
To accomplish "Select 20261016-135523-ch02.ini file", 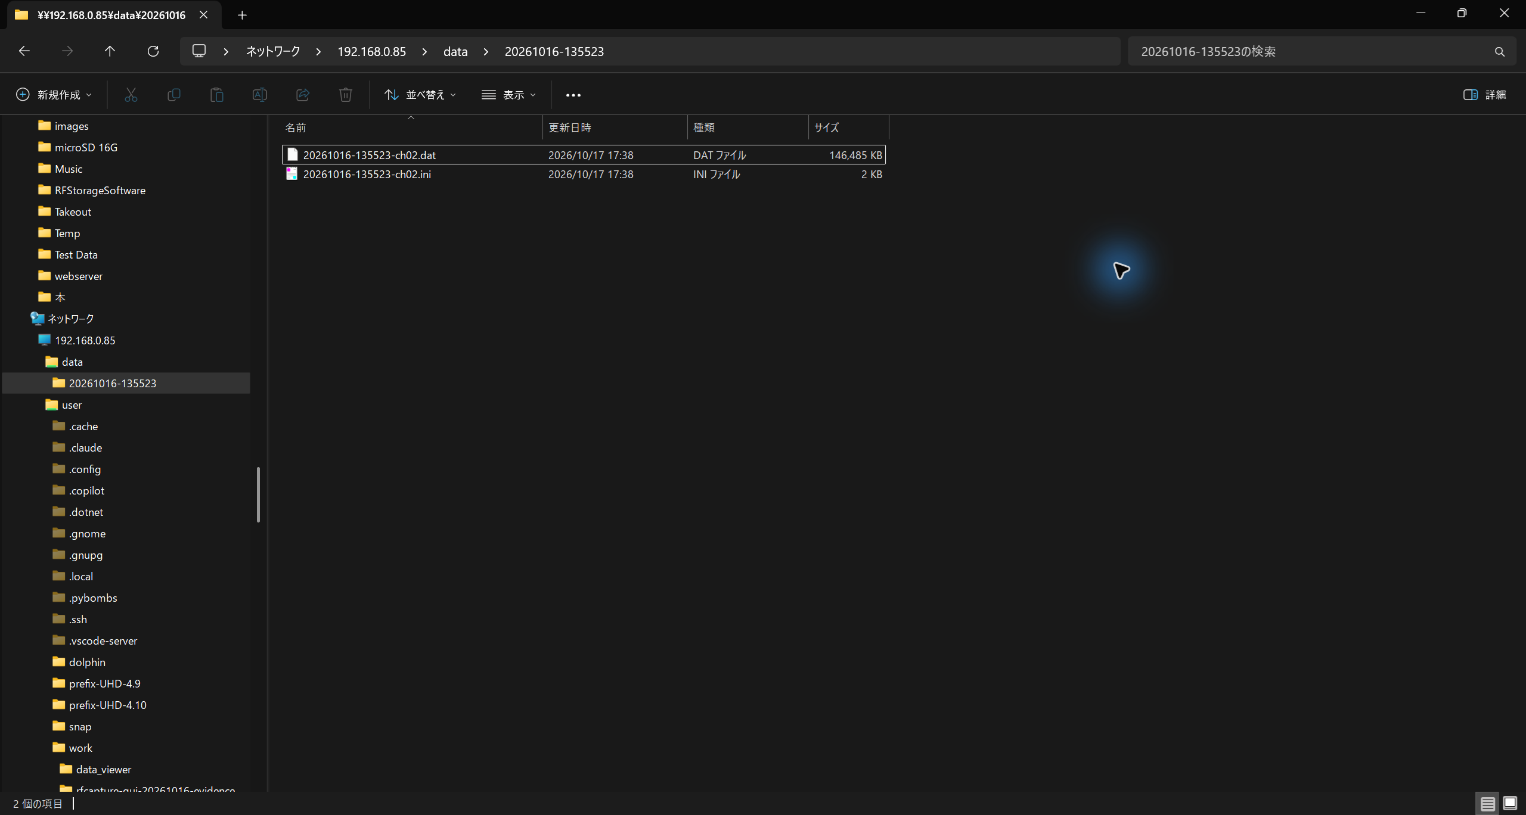I will tap(584, 174).
